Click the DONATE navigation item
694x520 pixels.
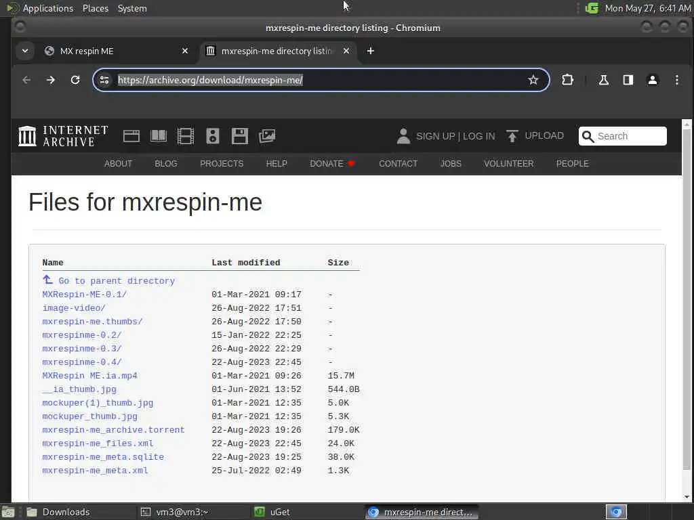[332, 164]
